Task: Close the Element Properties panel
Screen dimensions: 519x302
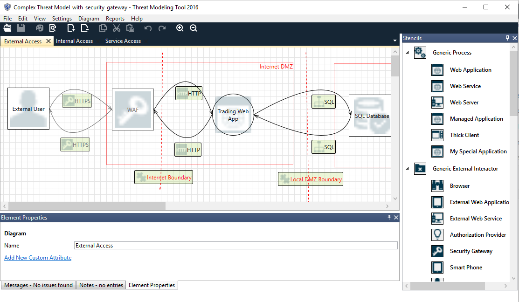Action: [x=396, y=217]
